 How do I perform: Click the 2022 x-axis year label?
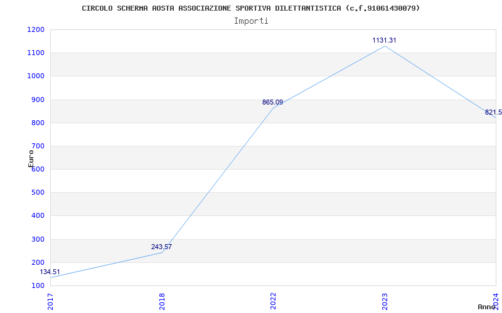point(273,302)
